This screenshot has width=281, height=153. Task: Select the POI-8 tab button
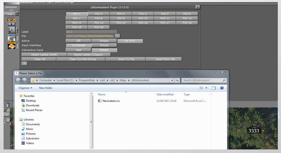(99, 18)
